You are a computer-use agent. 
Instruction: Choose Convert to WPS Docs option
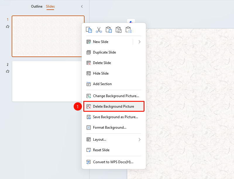coord(114,162)
